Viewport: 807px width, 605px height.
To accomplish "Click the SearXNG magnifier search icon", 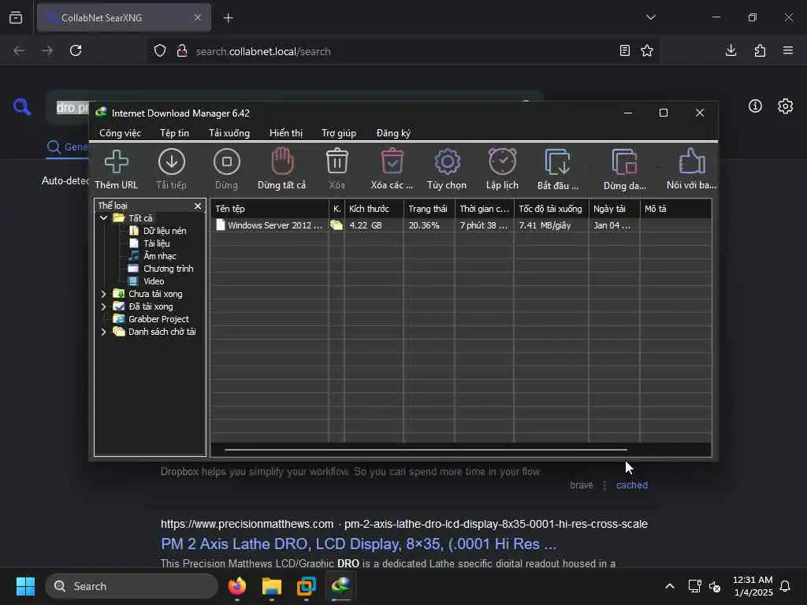I will click(22, 107).
